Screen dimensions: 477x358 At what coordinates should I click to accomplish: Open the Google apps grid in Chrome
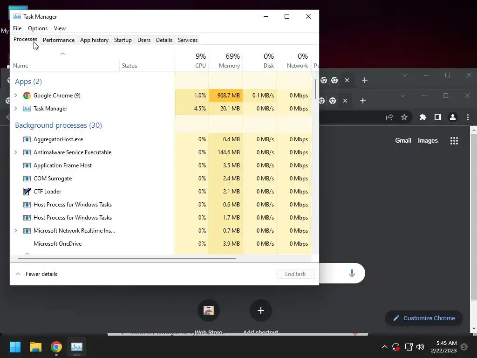pos(454,141)
